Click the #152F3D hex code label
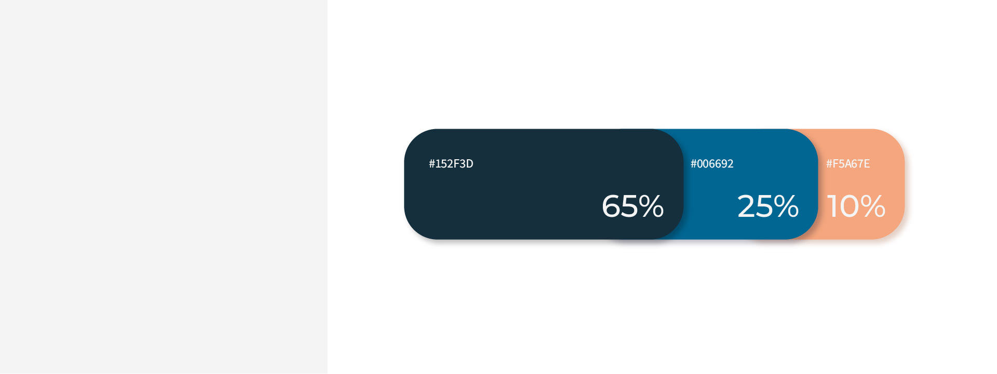This screenshot has height=374, width=997. point(451,164)
